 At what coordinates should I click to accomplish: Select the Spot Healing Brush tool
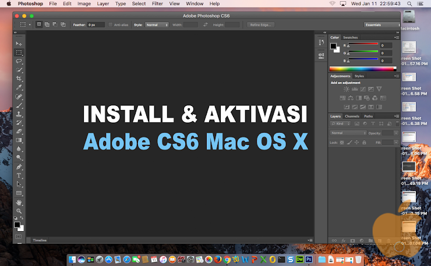point(19,97)
